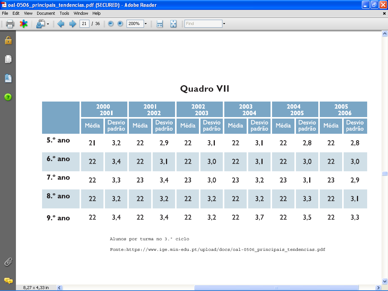Click the Fonte source URL text
This screenshot has height=291, width=388.
[217, 249]
